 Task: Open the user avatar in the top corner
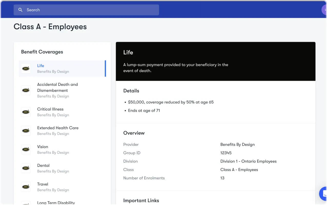point(324,10)
